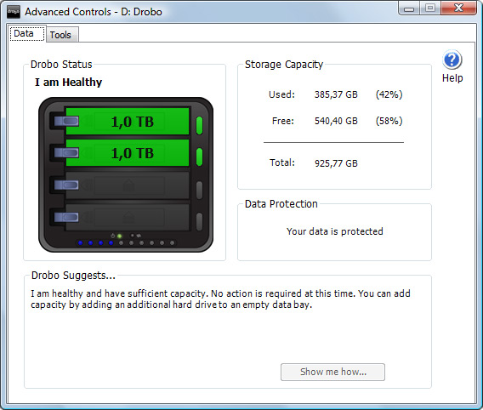483x410 pixels.
Task: Click the Drobo logo in title bar
Action: pyautogui.click(x=14, y=12)
